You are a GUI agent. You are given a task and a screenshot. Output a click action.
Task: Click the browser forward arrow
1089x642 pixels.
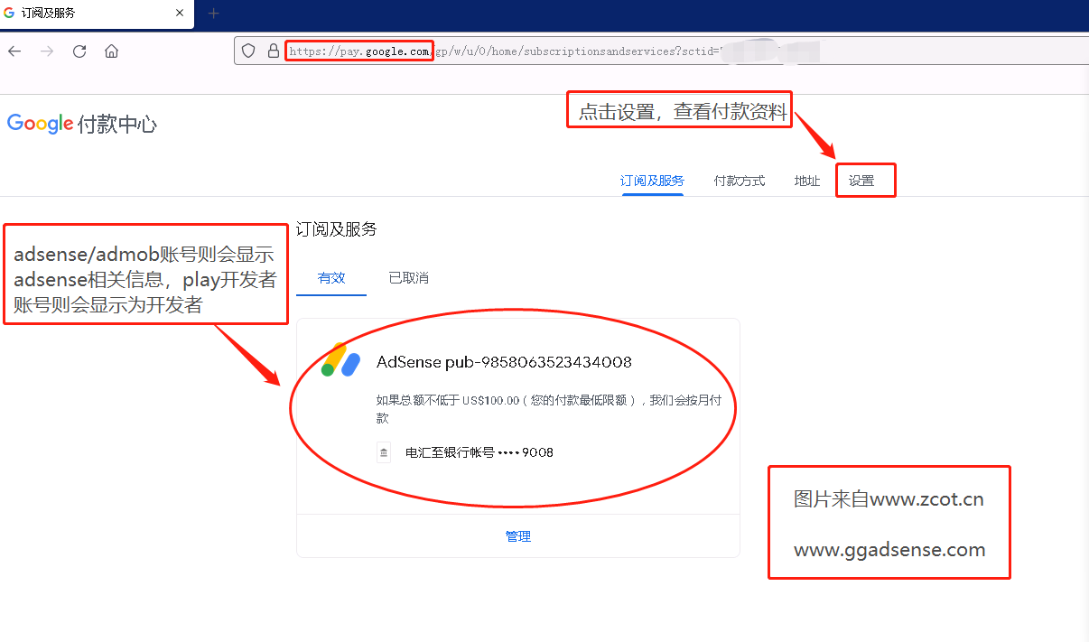[x=47, y=51]
